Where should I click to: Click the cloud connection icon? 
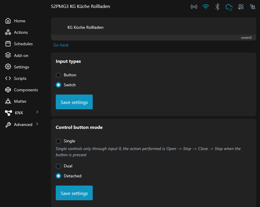click(229, 7)
